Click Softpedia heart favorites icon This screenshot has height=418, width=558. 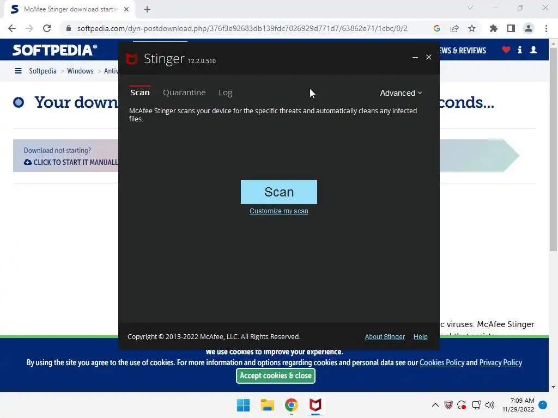point(506,50)
